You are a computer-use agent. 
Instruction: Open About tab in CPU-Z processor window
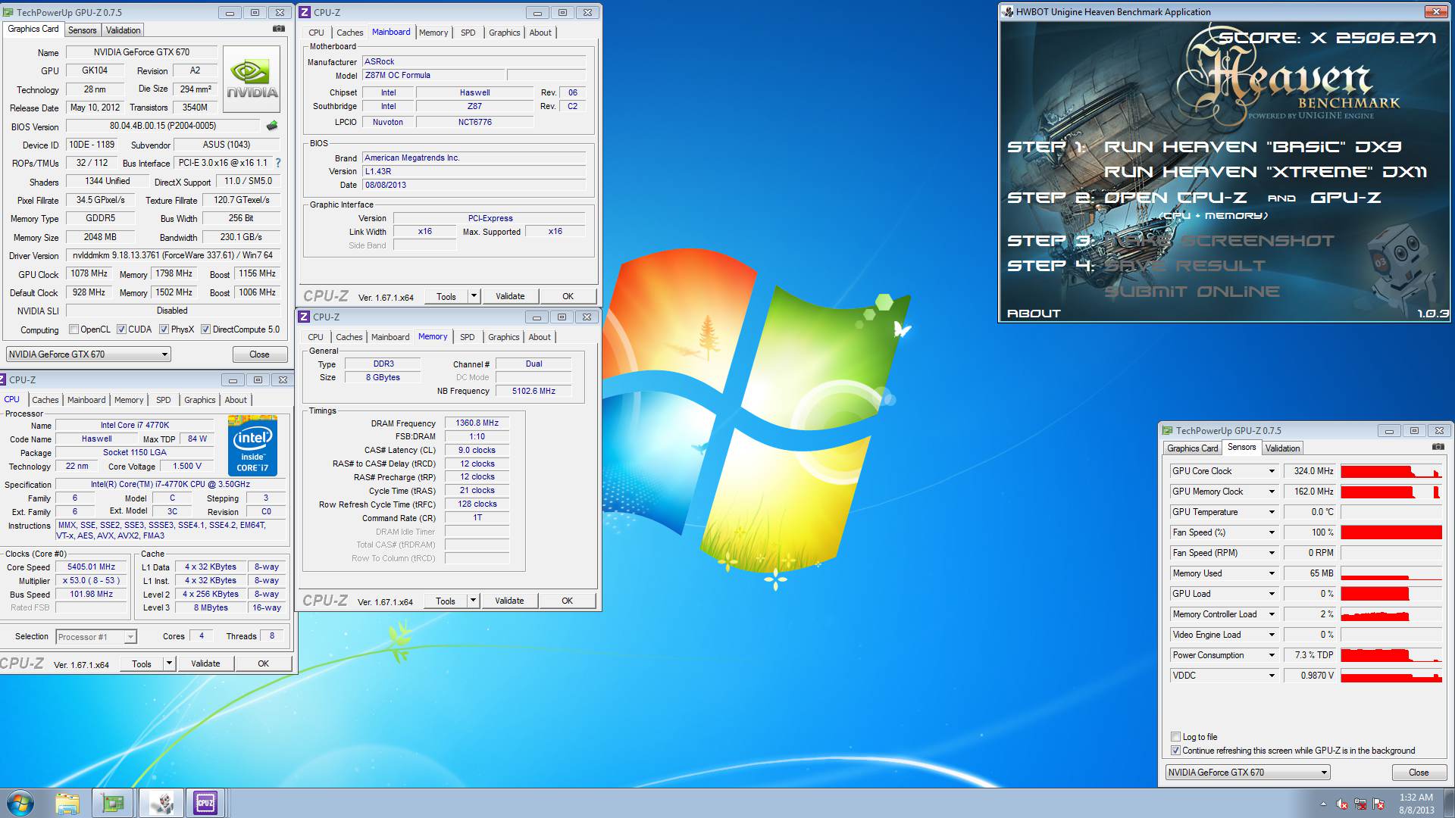(x=235, y=400)
